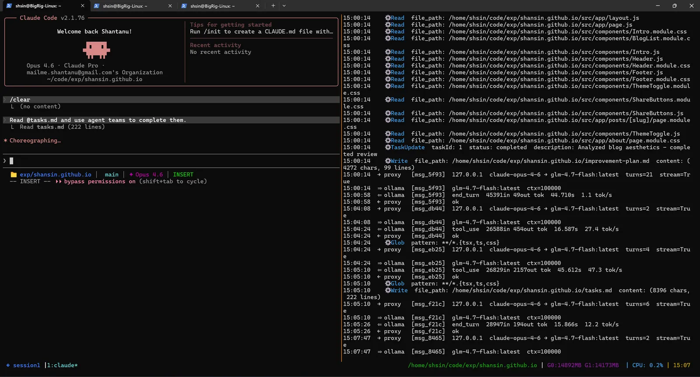Expand the Read tasks.md (222 lines) result
This screenshot has width=700, height=377.
pyautogui.click(x=62, y=127)
